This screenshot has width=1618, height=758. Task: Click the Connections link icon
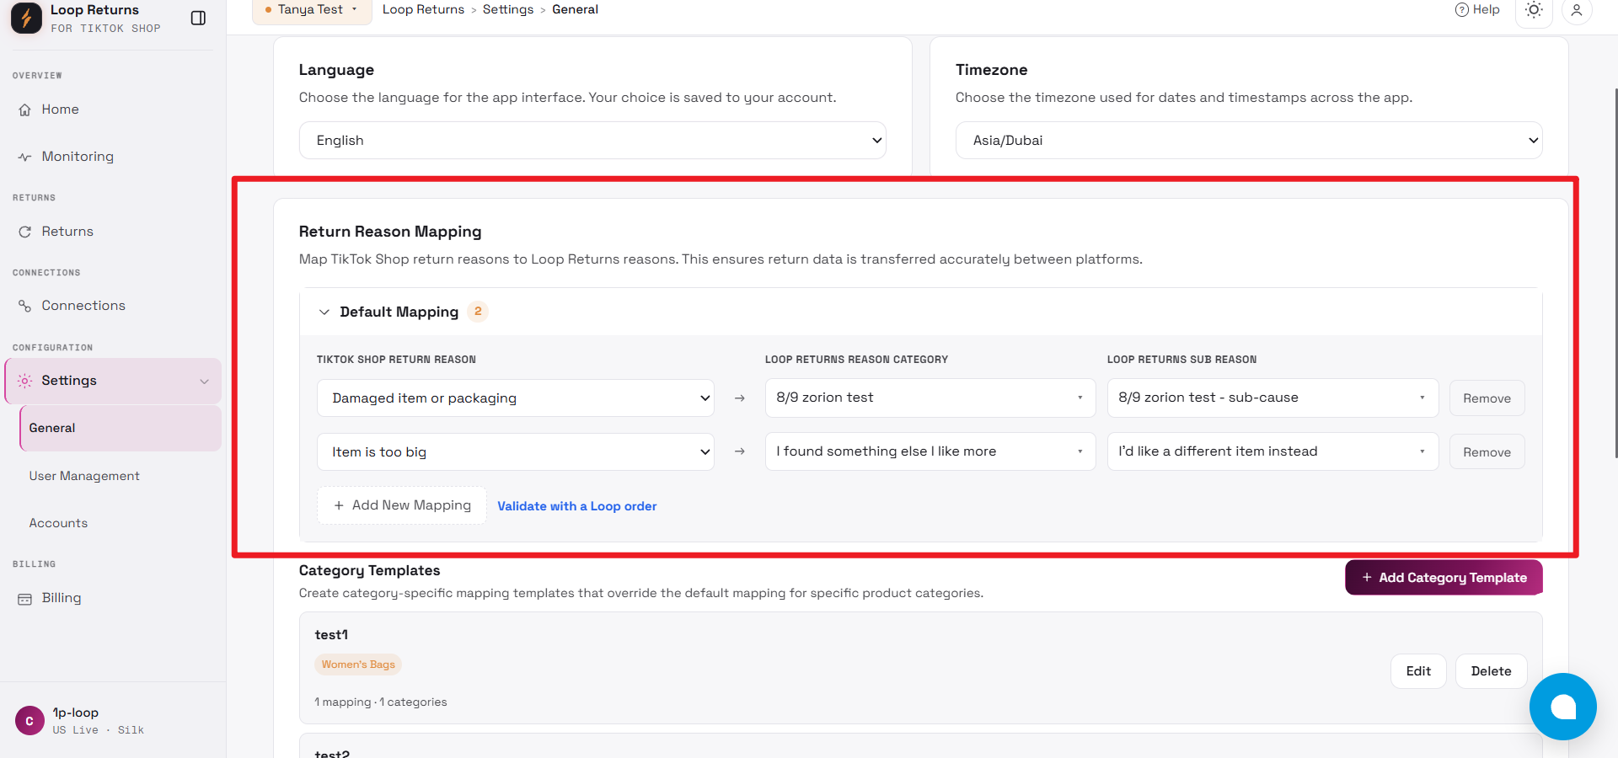pos(25,306)
